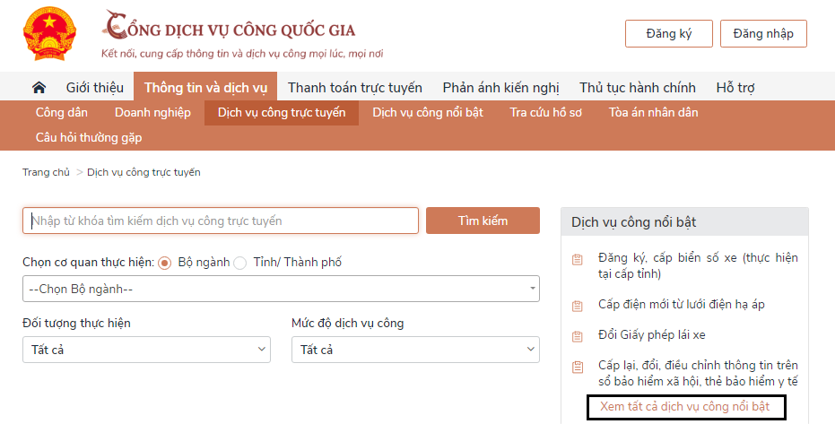Click the Đăng nhập button
The image size is (835, 424).
click(x=763, y=33)
